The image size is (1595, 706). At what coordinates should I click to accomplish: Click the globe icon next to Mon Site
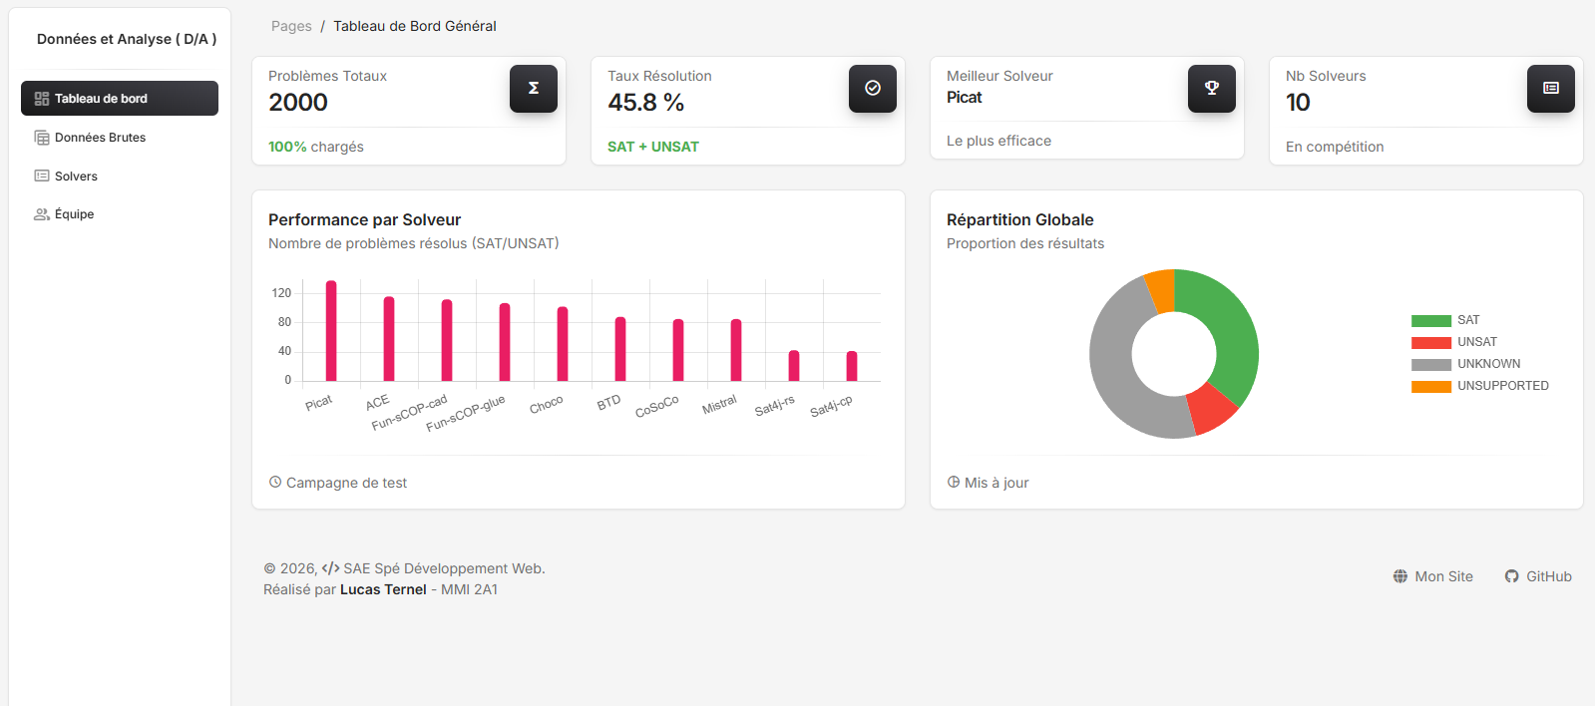[1400, 576]
